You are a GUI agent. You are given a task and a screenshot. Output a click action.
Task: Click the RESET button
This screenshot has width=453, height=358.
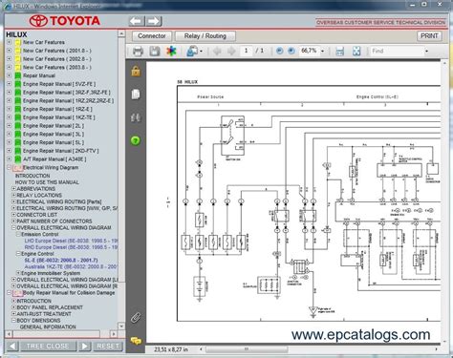(x=108, y=346)
